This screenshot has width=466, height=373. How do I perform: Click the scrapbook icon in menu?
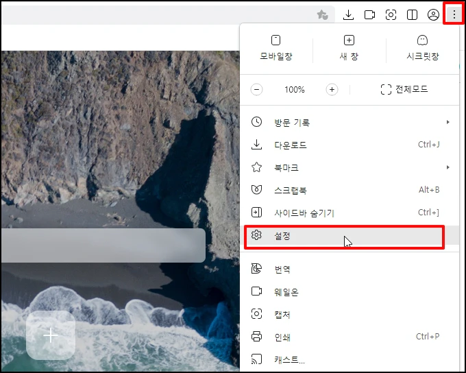point(256,189)
